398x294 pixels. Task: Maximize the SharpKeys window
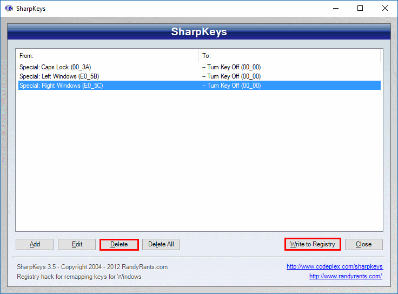360,8
